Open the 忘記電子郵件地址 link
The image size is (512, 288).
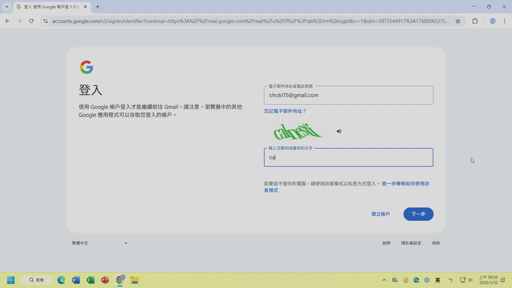285,111
